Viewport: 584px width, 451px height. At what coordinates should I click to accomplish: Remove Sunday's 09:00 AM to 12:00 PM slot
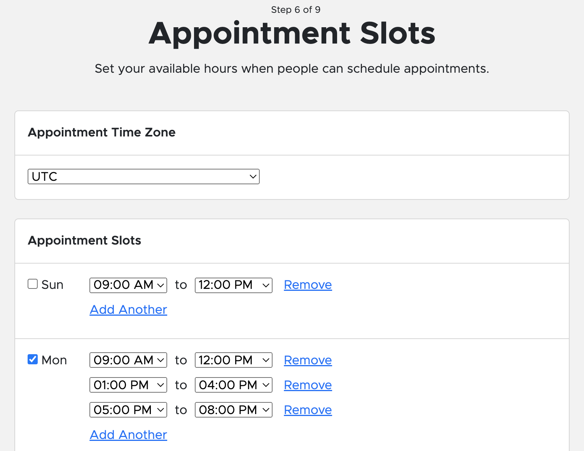coord(308,285)
